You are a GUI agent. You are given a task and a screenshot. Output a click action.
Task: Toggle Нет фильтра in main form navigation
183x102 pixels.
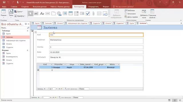65,97
